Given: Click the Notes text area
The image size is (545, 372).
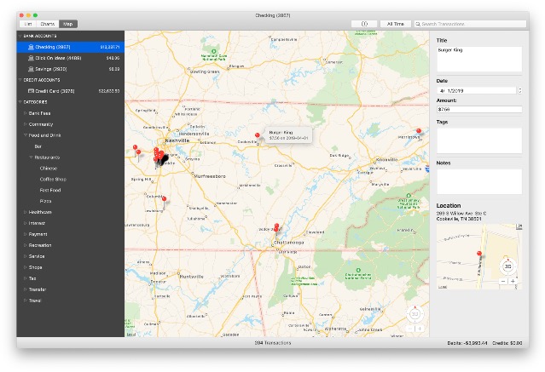Looking at the screenshot, I should click(479, 181).
